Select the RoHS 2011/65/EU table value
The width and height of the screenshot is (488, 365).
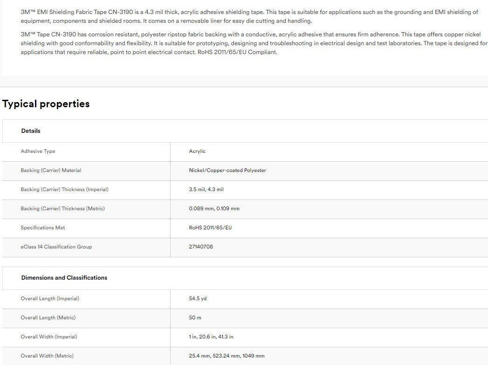210,228
